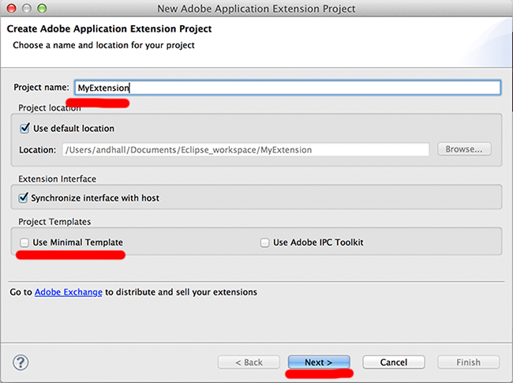
Task: Select the Location path field
Action: click(x=245, y=149)
